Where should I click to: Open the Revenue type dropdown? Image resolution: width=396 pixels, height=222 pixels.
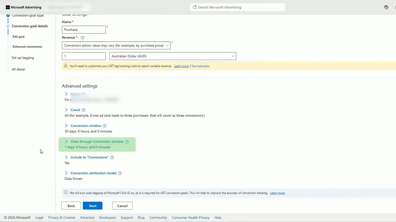point(116,45)
